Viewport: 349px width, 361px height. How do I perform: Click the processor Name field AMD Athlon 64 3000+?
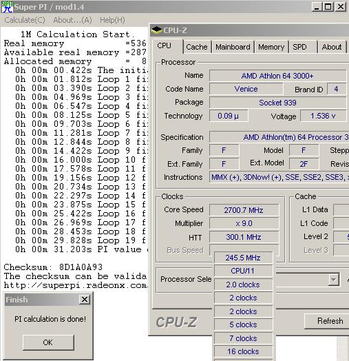pos(277,76)
